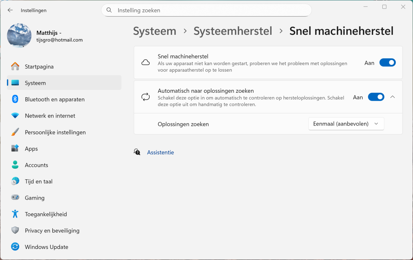Image resolution: width=413 pixels, height=260 pixels.
Task: Click the Startpagina home icon
Action: point(15,67)
